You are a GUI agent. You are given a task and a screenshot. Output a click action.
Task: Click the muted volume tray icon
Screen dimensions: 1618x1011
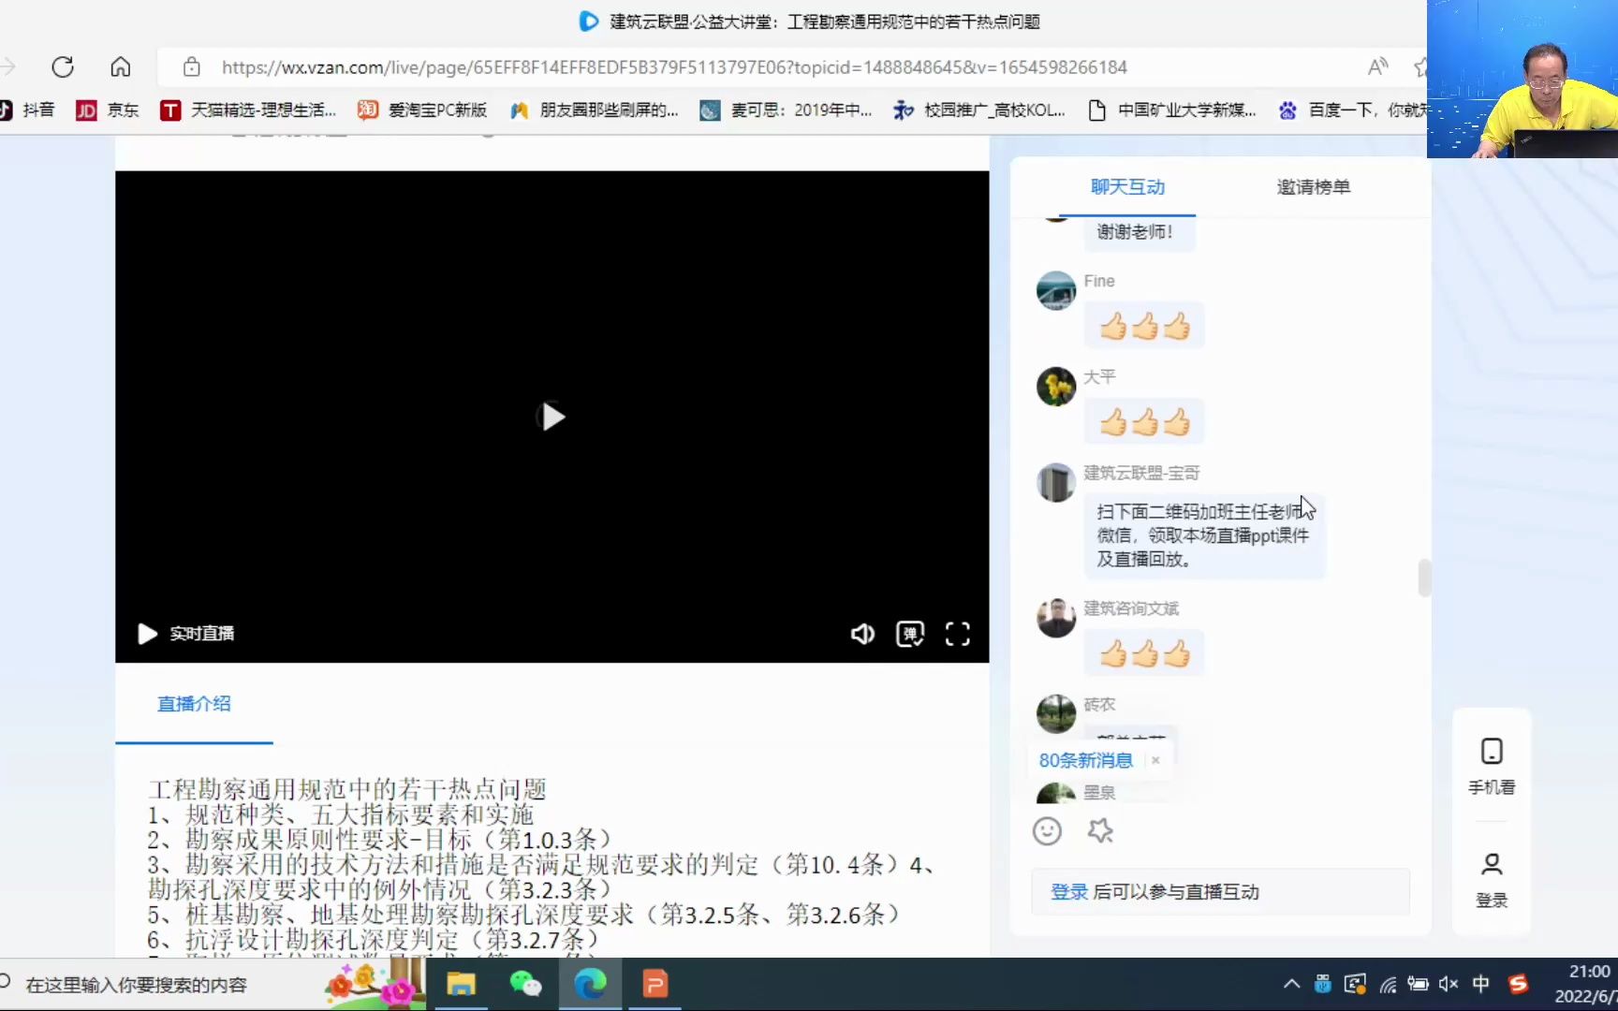(1449, 984)
